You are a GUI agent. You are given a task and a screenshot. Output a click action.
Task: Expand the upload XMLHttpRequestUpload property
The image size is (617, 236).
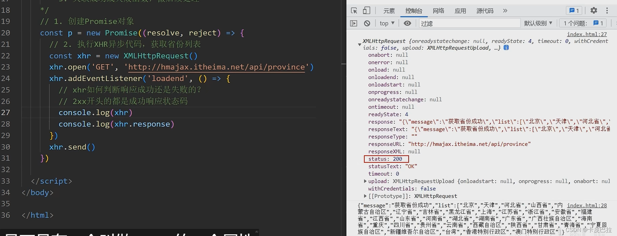coord(365,181)
